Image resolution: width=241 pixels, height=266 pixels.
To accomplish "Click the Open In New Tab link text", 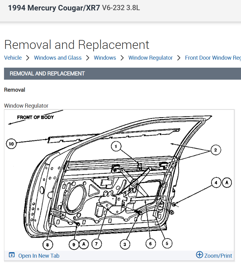I will (39, 256).
